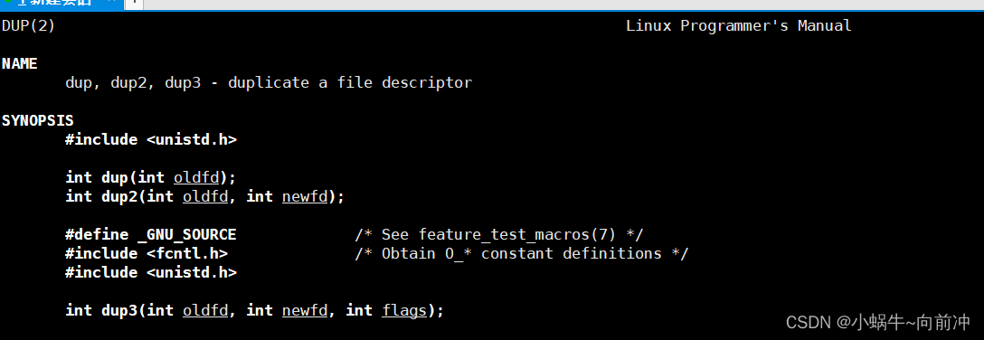The image size is (984, 340).
Task: Click the SYNOPSIS section heading
Action: pos(38,120)
